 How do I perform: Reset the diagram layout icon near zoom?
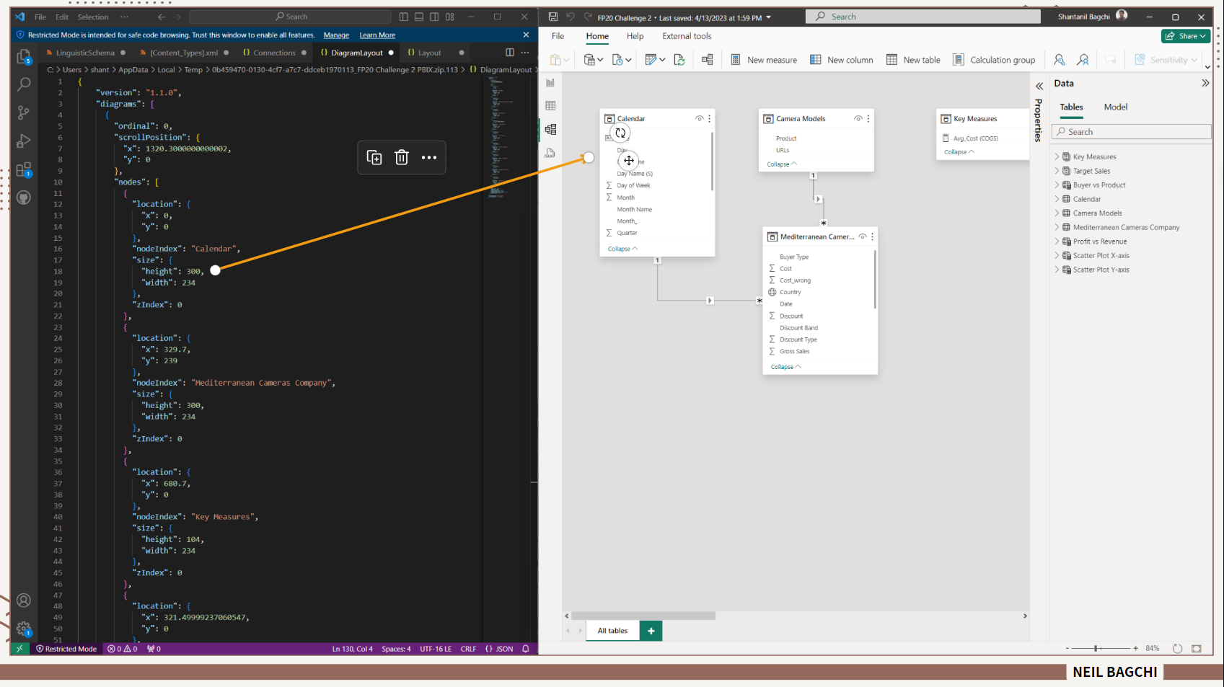tap(1177, 648)
